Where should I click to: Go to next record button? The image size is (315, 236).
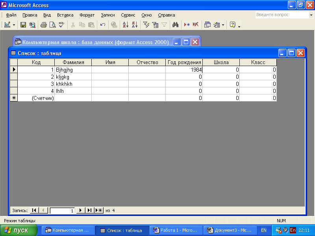point(80,210)
